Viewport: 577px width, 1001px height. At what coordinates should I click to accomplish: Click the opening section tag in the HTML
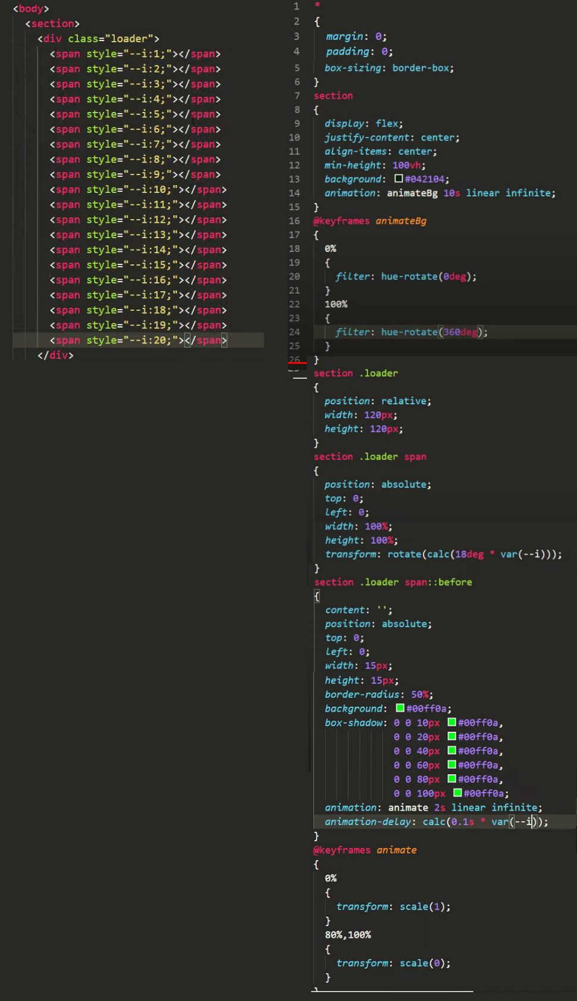point(52,24)
